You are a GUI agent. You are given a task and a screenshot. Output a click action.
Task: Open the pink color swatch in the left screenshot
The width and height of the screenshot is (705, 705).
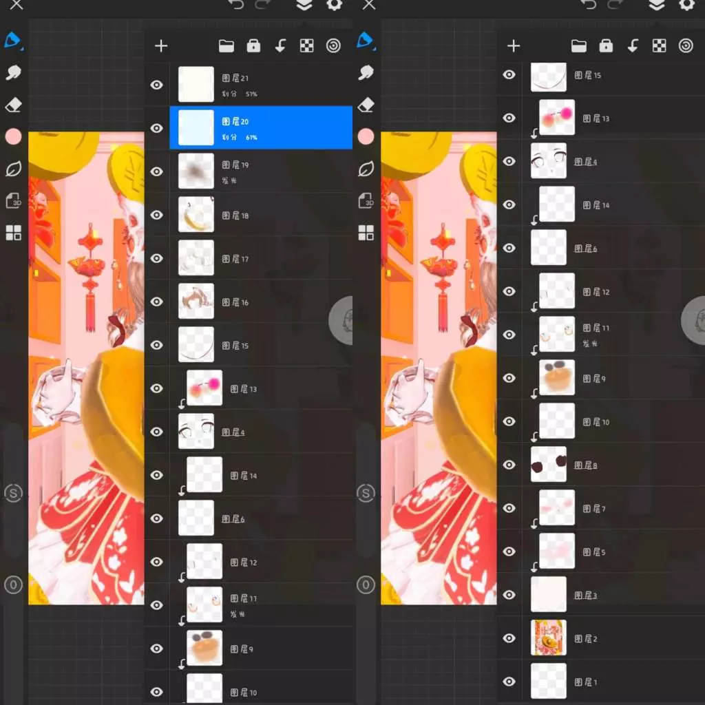click(x=13, y=136)
